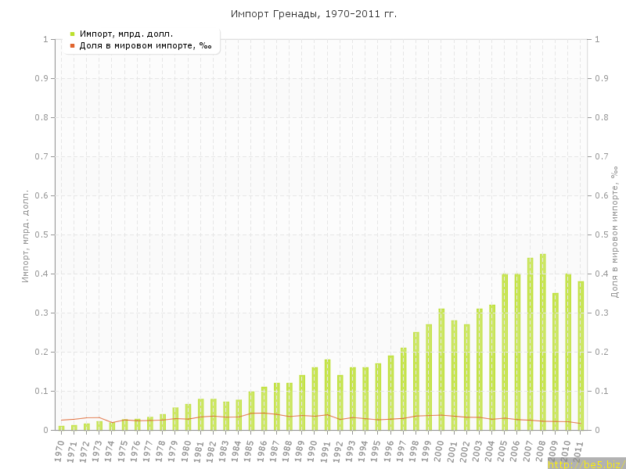Click left axis title 'Импорт, млрд. долл.'

point(25,234)
